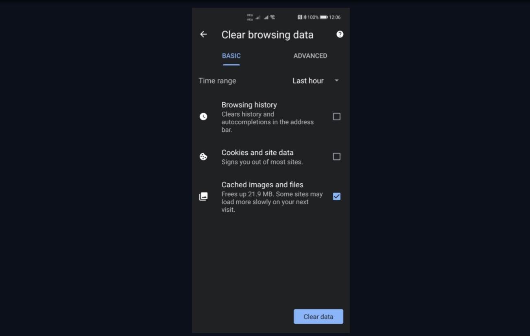Viewport: 530px width, 336px height.
Task: Click the cookie icon beside Cookies section
Action: [203, 156]
